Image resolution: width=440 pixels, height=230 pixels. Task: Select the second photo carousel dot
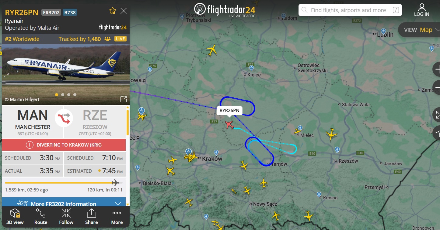pos(63,95)
